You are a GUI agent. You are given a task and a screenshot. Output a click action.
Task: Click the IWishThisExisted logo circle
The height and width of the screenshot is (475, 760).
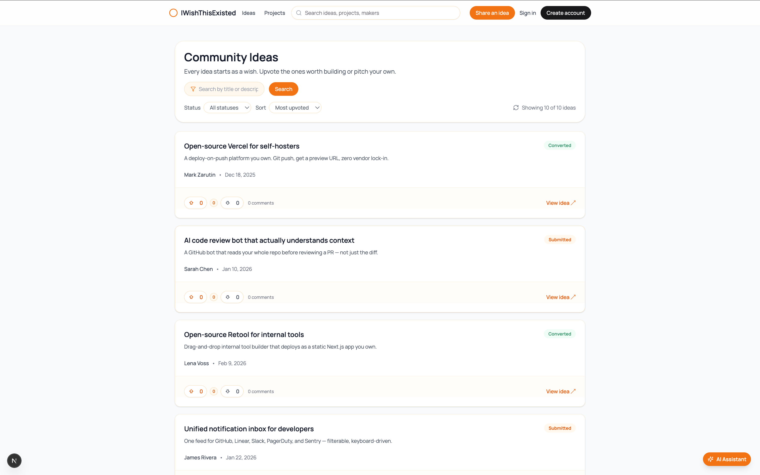click(174, 13)
